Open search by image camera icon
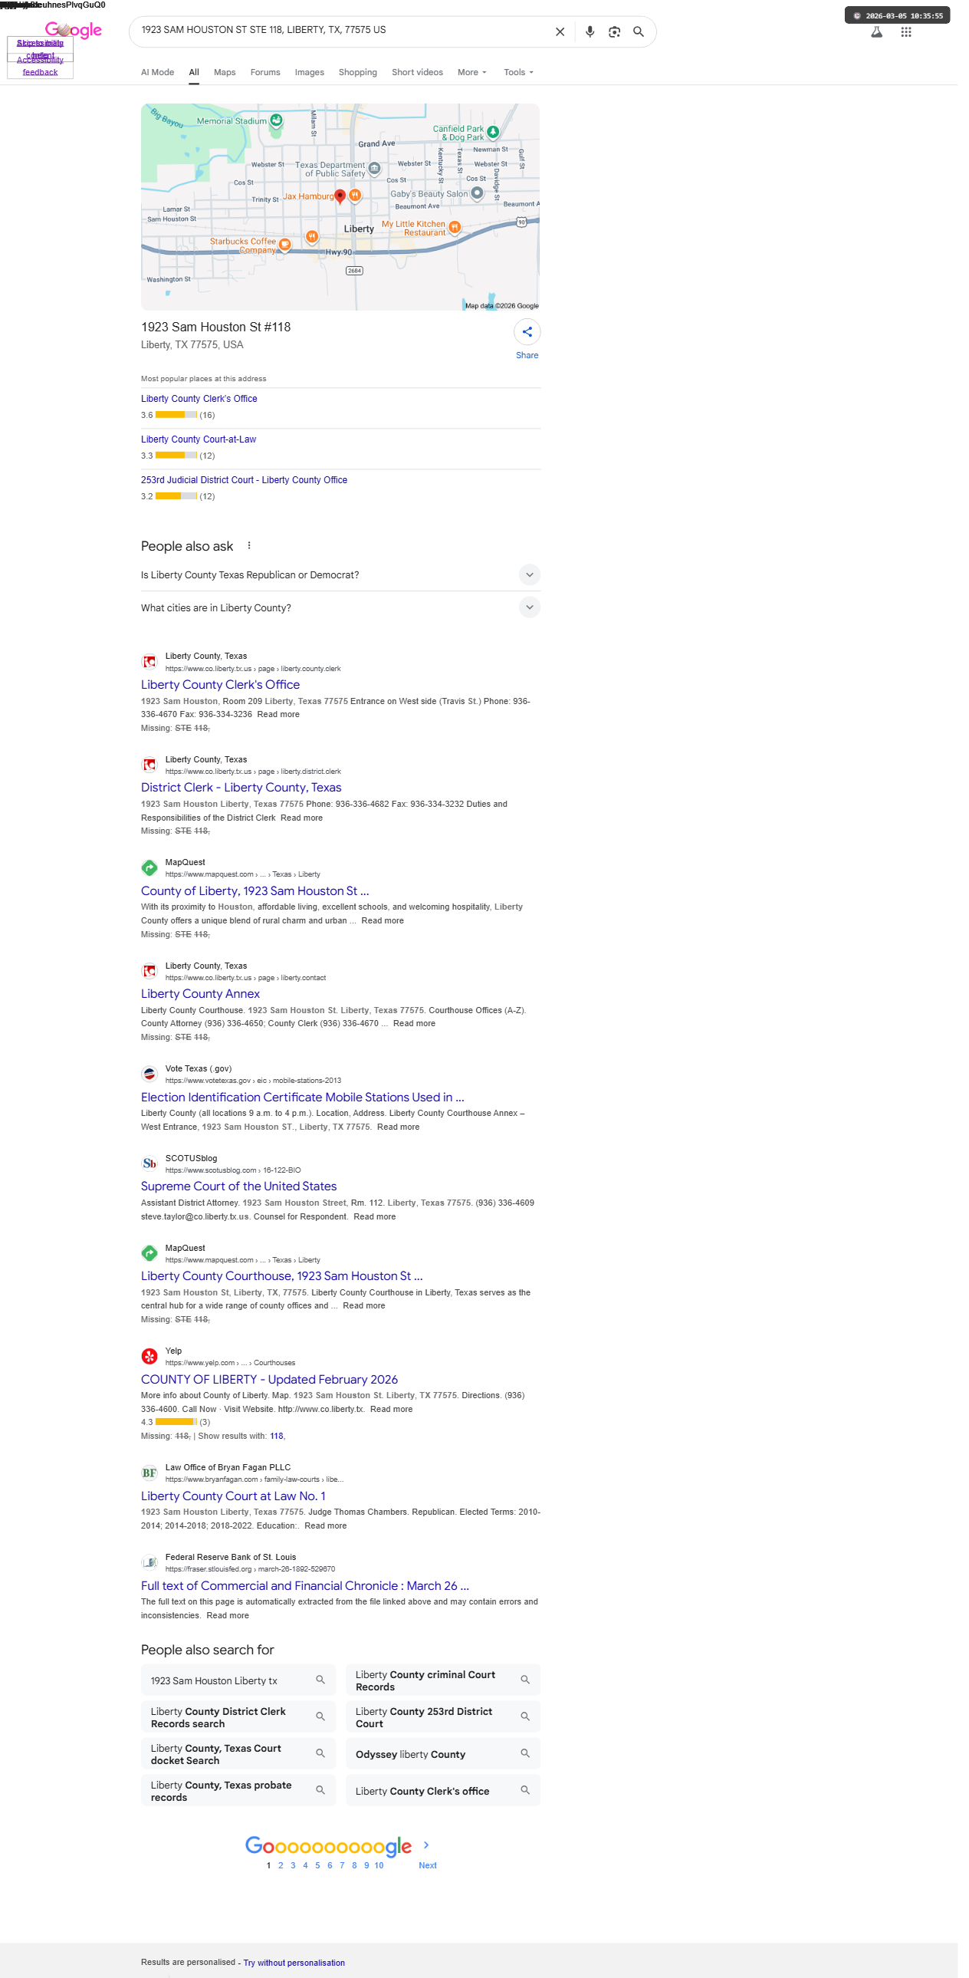Image resolution: width=969 pixels, height=1978 pixels. pos(614,31)
